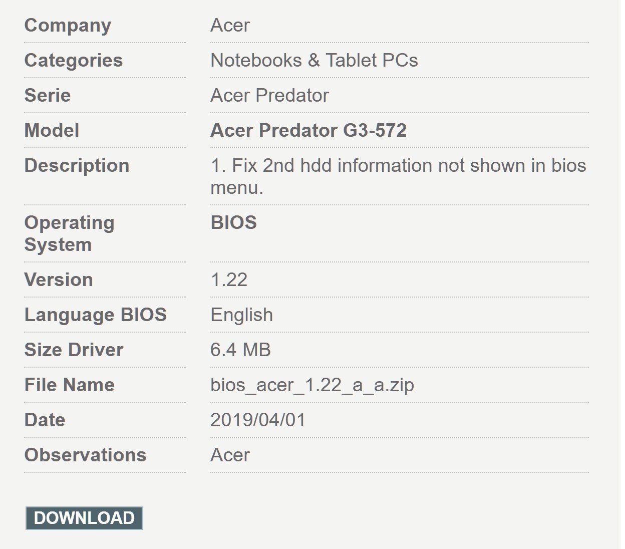625x549 pixels.
Task: Click the 'Serie' label
Action: pyautogui.click(x=48, y=95)
